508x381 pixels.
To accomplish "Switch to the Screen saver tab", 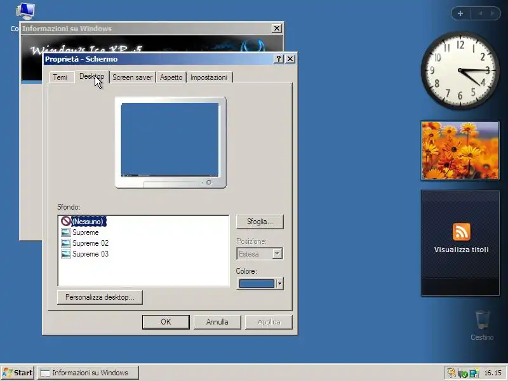I will click(x=132, y=77).
